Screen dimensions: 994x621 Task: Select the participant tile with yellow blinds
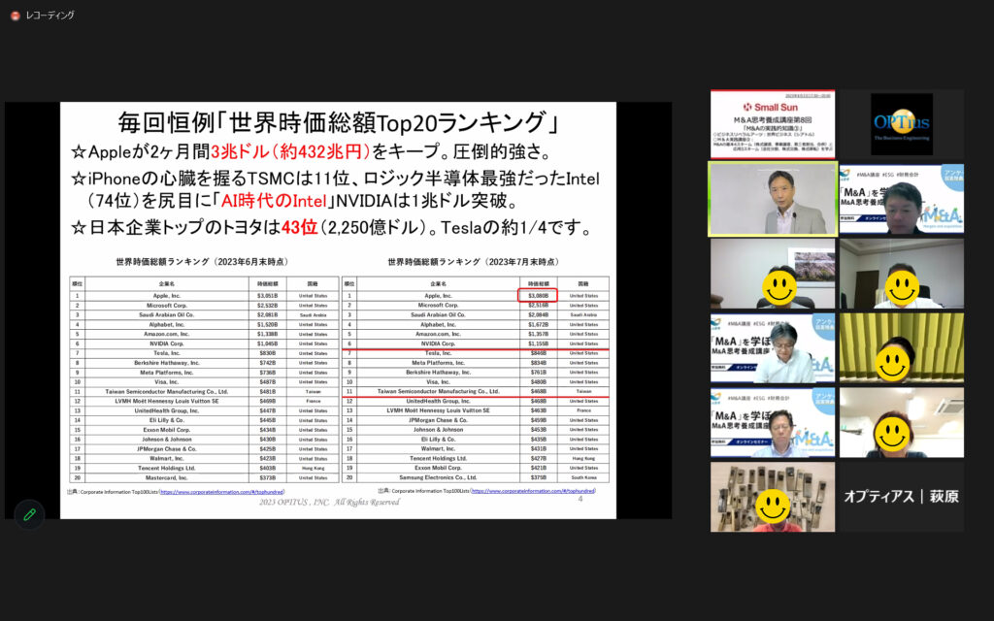pos(902,348)
